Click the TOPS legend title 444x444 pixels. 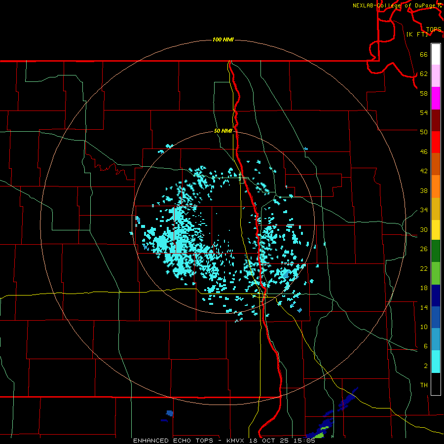tap(434, 30)
